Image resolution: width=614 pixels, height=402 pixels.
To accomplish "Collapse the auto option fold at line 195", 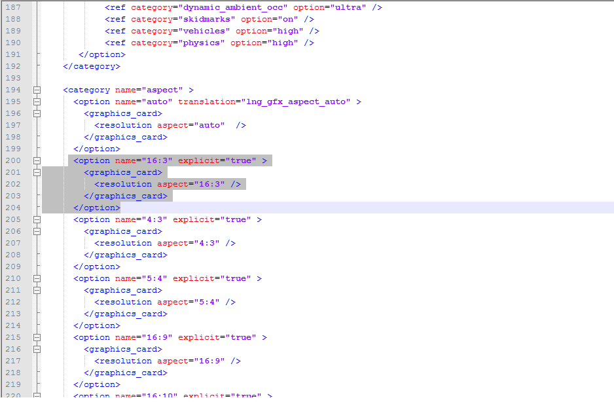I will pos(37,102).
